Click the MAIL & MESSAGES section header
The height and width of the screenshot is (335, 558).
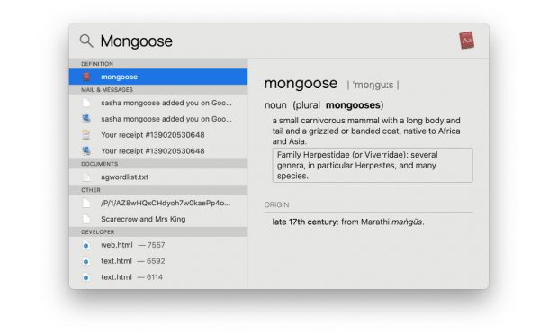tap(158, 90)
